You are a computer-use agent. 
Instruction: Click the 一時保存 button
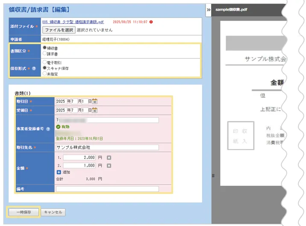23,212
